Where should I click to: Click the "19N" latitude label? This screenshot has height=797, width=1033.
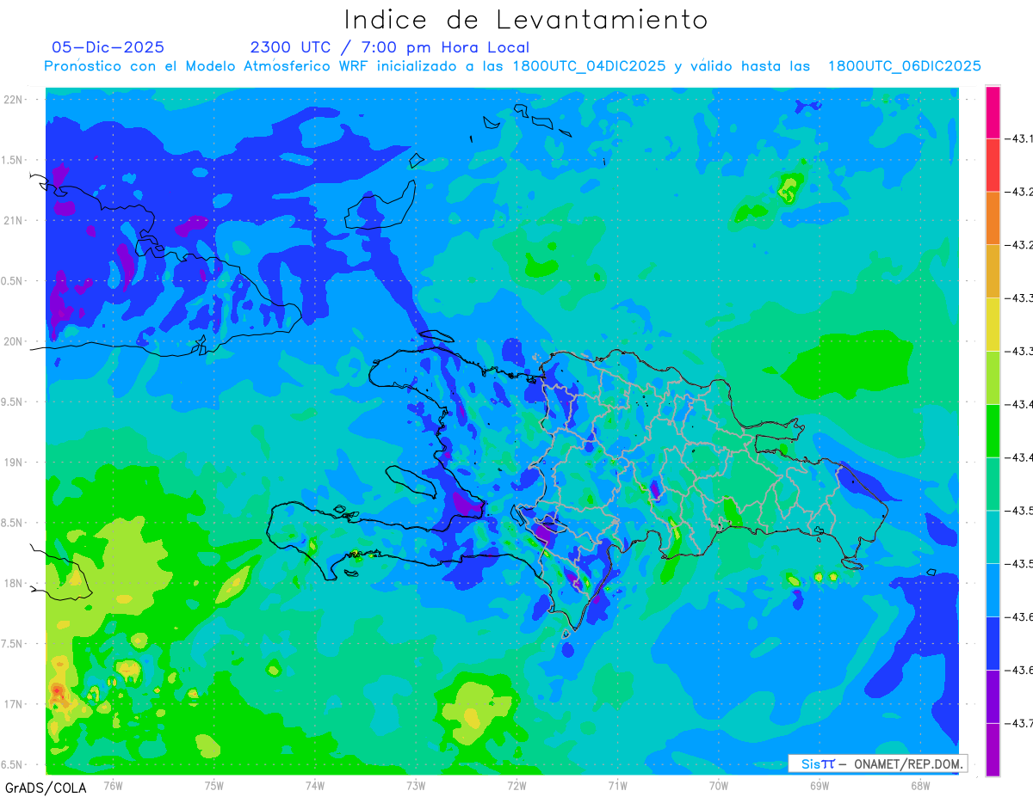tap(14, 463)
